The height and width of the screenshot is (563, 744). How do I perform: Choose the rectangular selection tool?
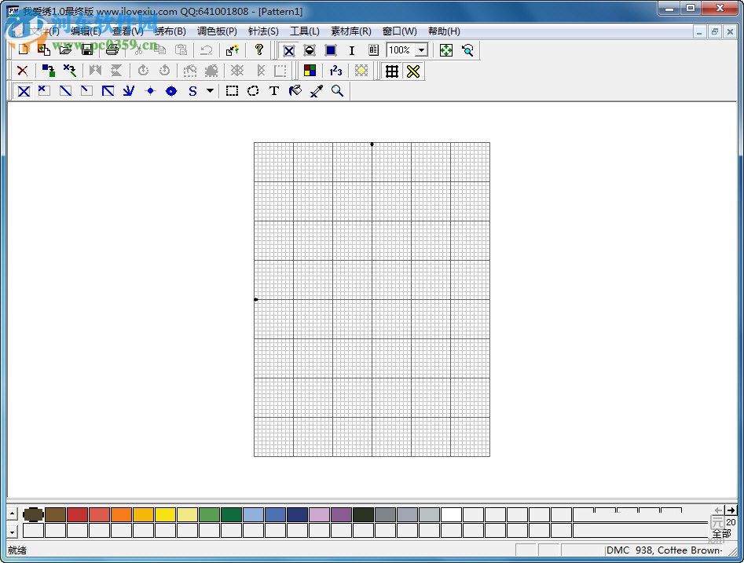pyautogui.click(x=232, y=91)
